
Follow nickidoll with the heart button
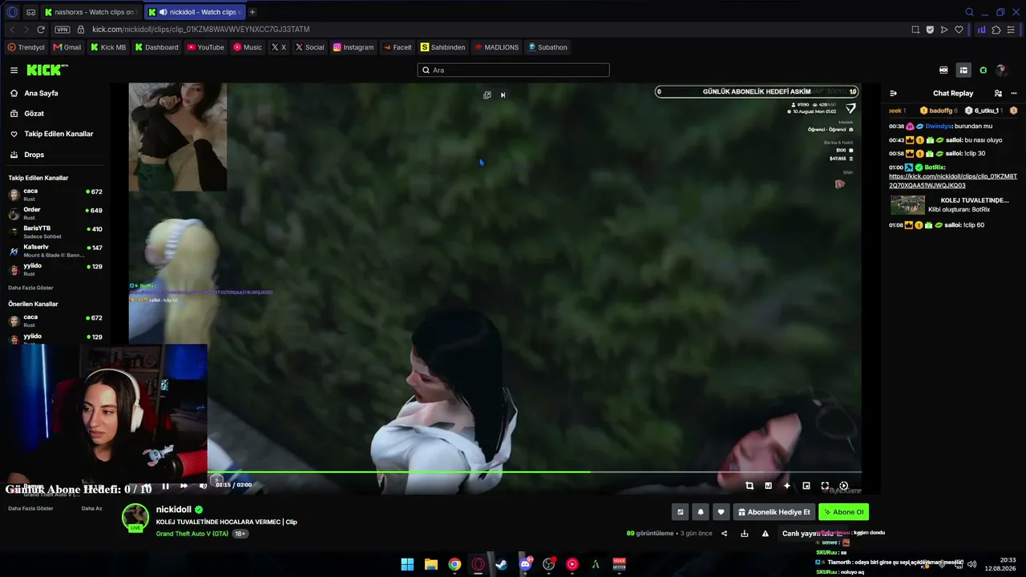point(721,512)
